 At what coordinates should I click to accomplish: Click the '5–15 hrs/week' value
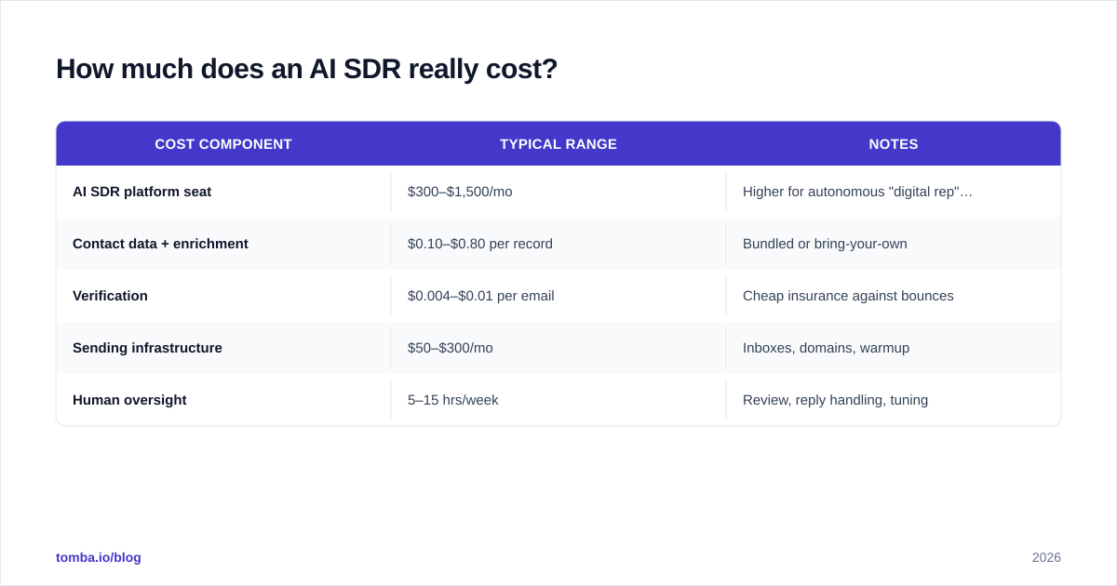[x=453, y=400]
